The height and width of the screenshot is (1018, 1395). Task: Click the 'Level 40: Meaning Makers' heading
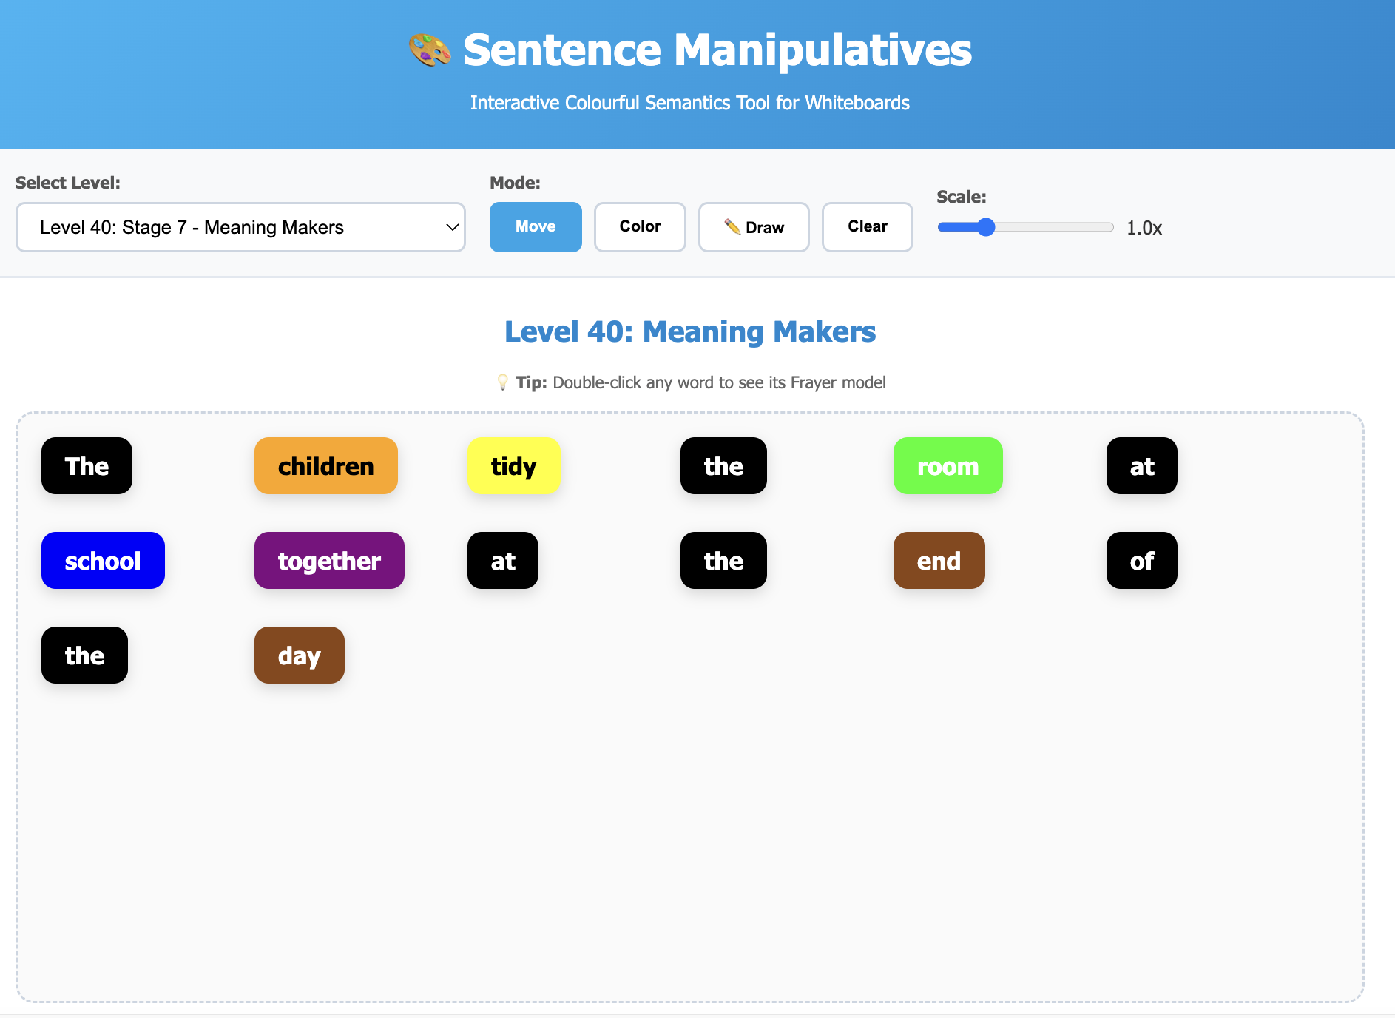click(690, 332)
